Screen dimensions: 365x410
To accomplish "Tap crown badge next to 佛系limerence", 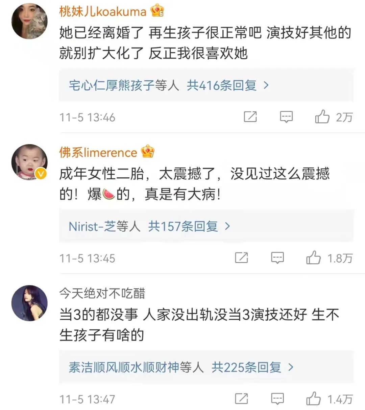I will (x=148, y=152).
